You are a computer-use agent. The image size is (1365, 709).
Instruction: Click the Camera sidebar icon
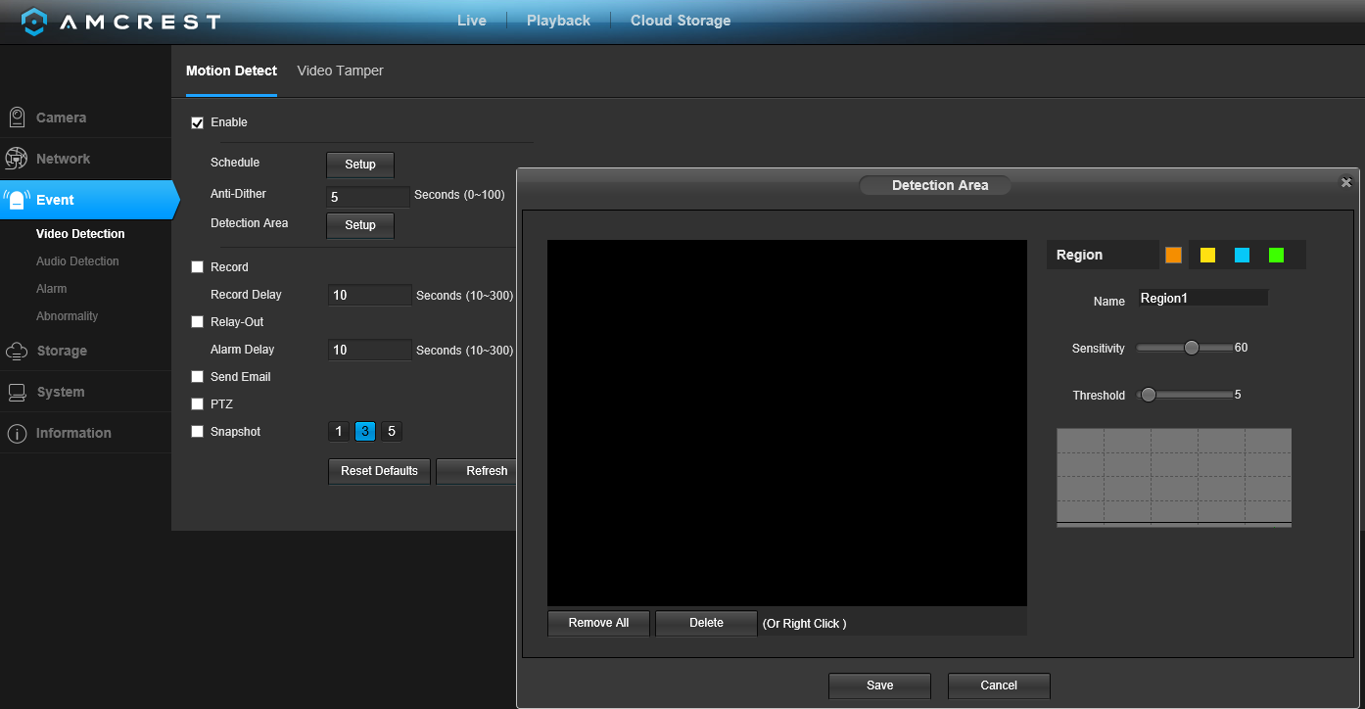point(17,118)
